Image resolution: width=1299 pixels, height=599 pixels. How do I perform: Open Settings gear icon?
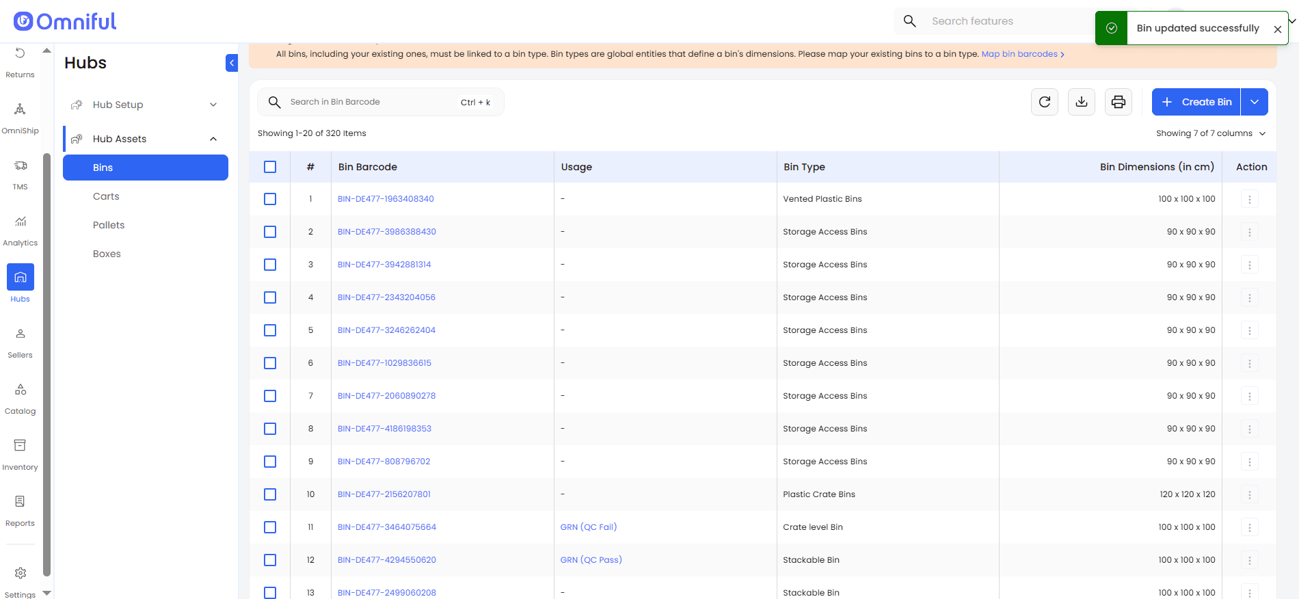tap(20, 573)
